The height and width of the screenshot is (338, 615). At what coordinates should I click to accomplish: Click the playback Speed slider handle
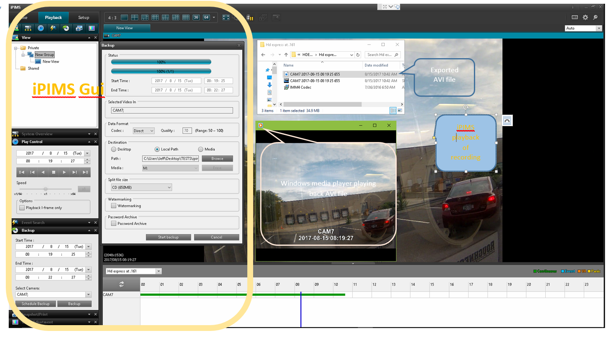click(x=46, y=189)
